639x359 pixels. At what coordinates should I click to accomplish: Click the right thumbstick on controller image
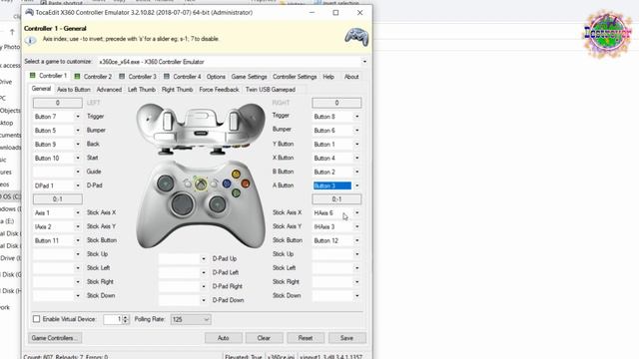[x=218, y=203]
